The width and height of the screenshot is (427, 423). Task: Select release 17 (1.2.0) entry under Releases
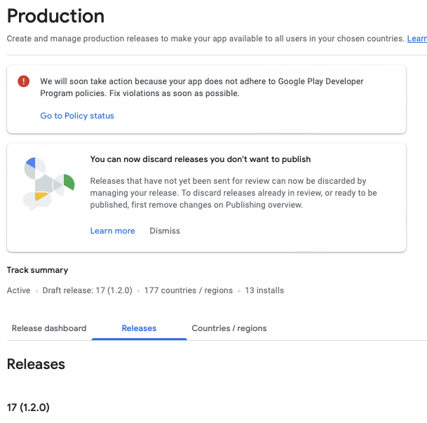28,407
